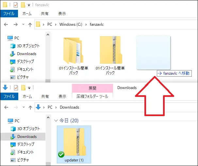Open Share (共有) tab in Downloads window
The height and width of the screenshot is (166, 198).
[45, 97]
